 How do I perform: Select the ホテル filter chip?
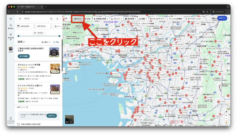[x=78, y=19]
